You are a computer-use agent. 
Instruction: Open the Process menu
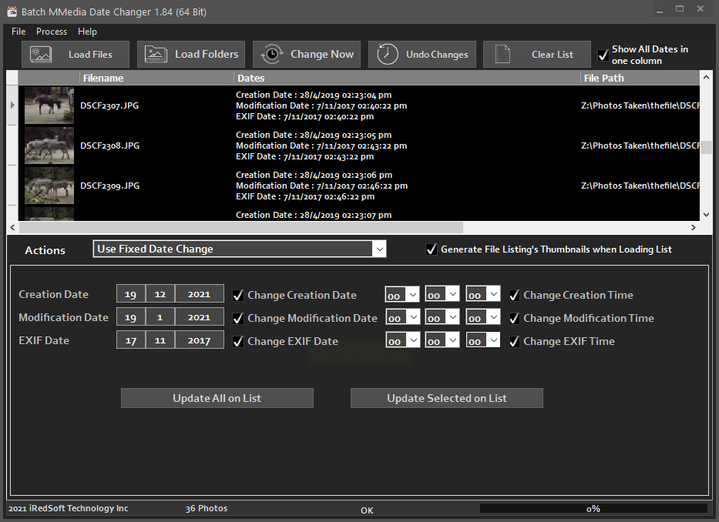52,32
